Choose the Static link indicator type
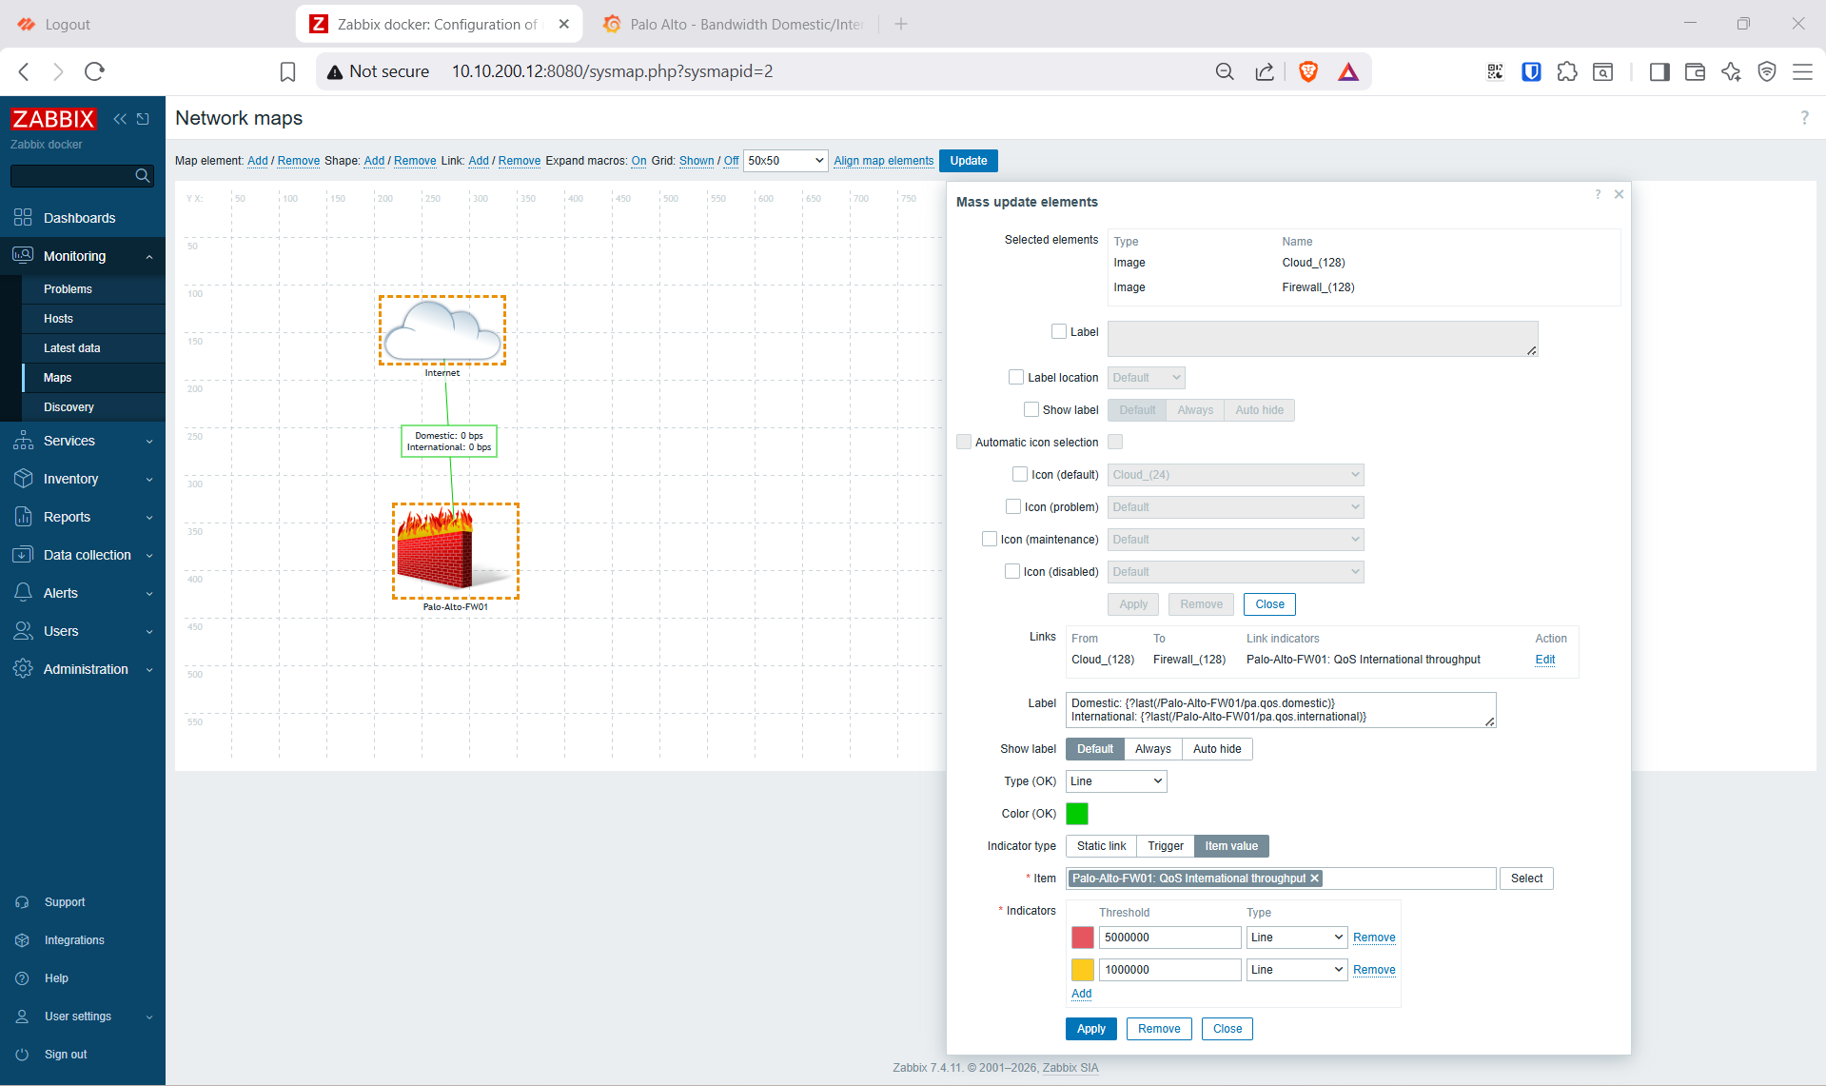Screen dimensions: 1826x1086 pyautogui.click(x=1101, y=846)
